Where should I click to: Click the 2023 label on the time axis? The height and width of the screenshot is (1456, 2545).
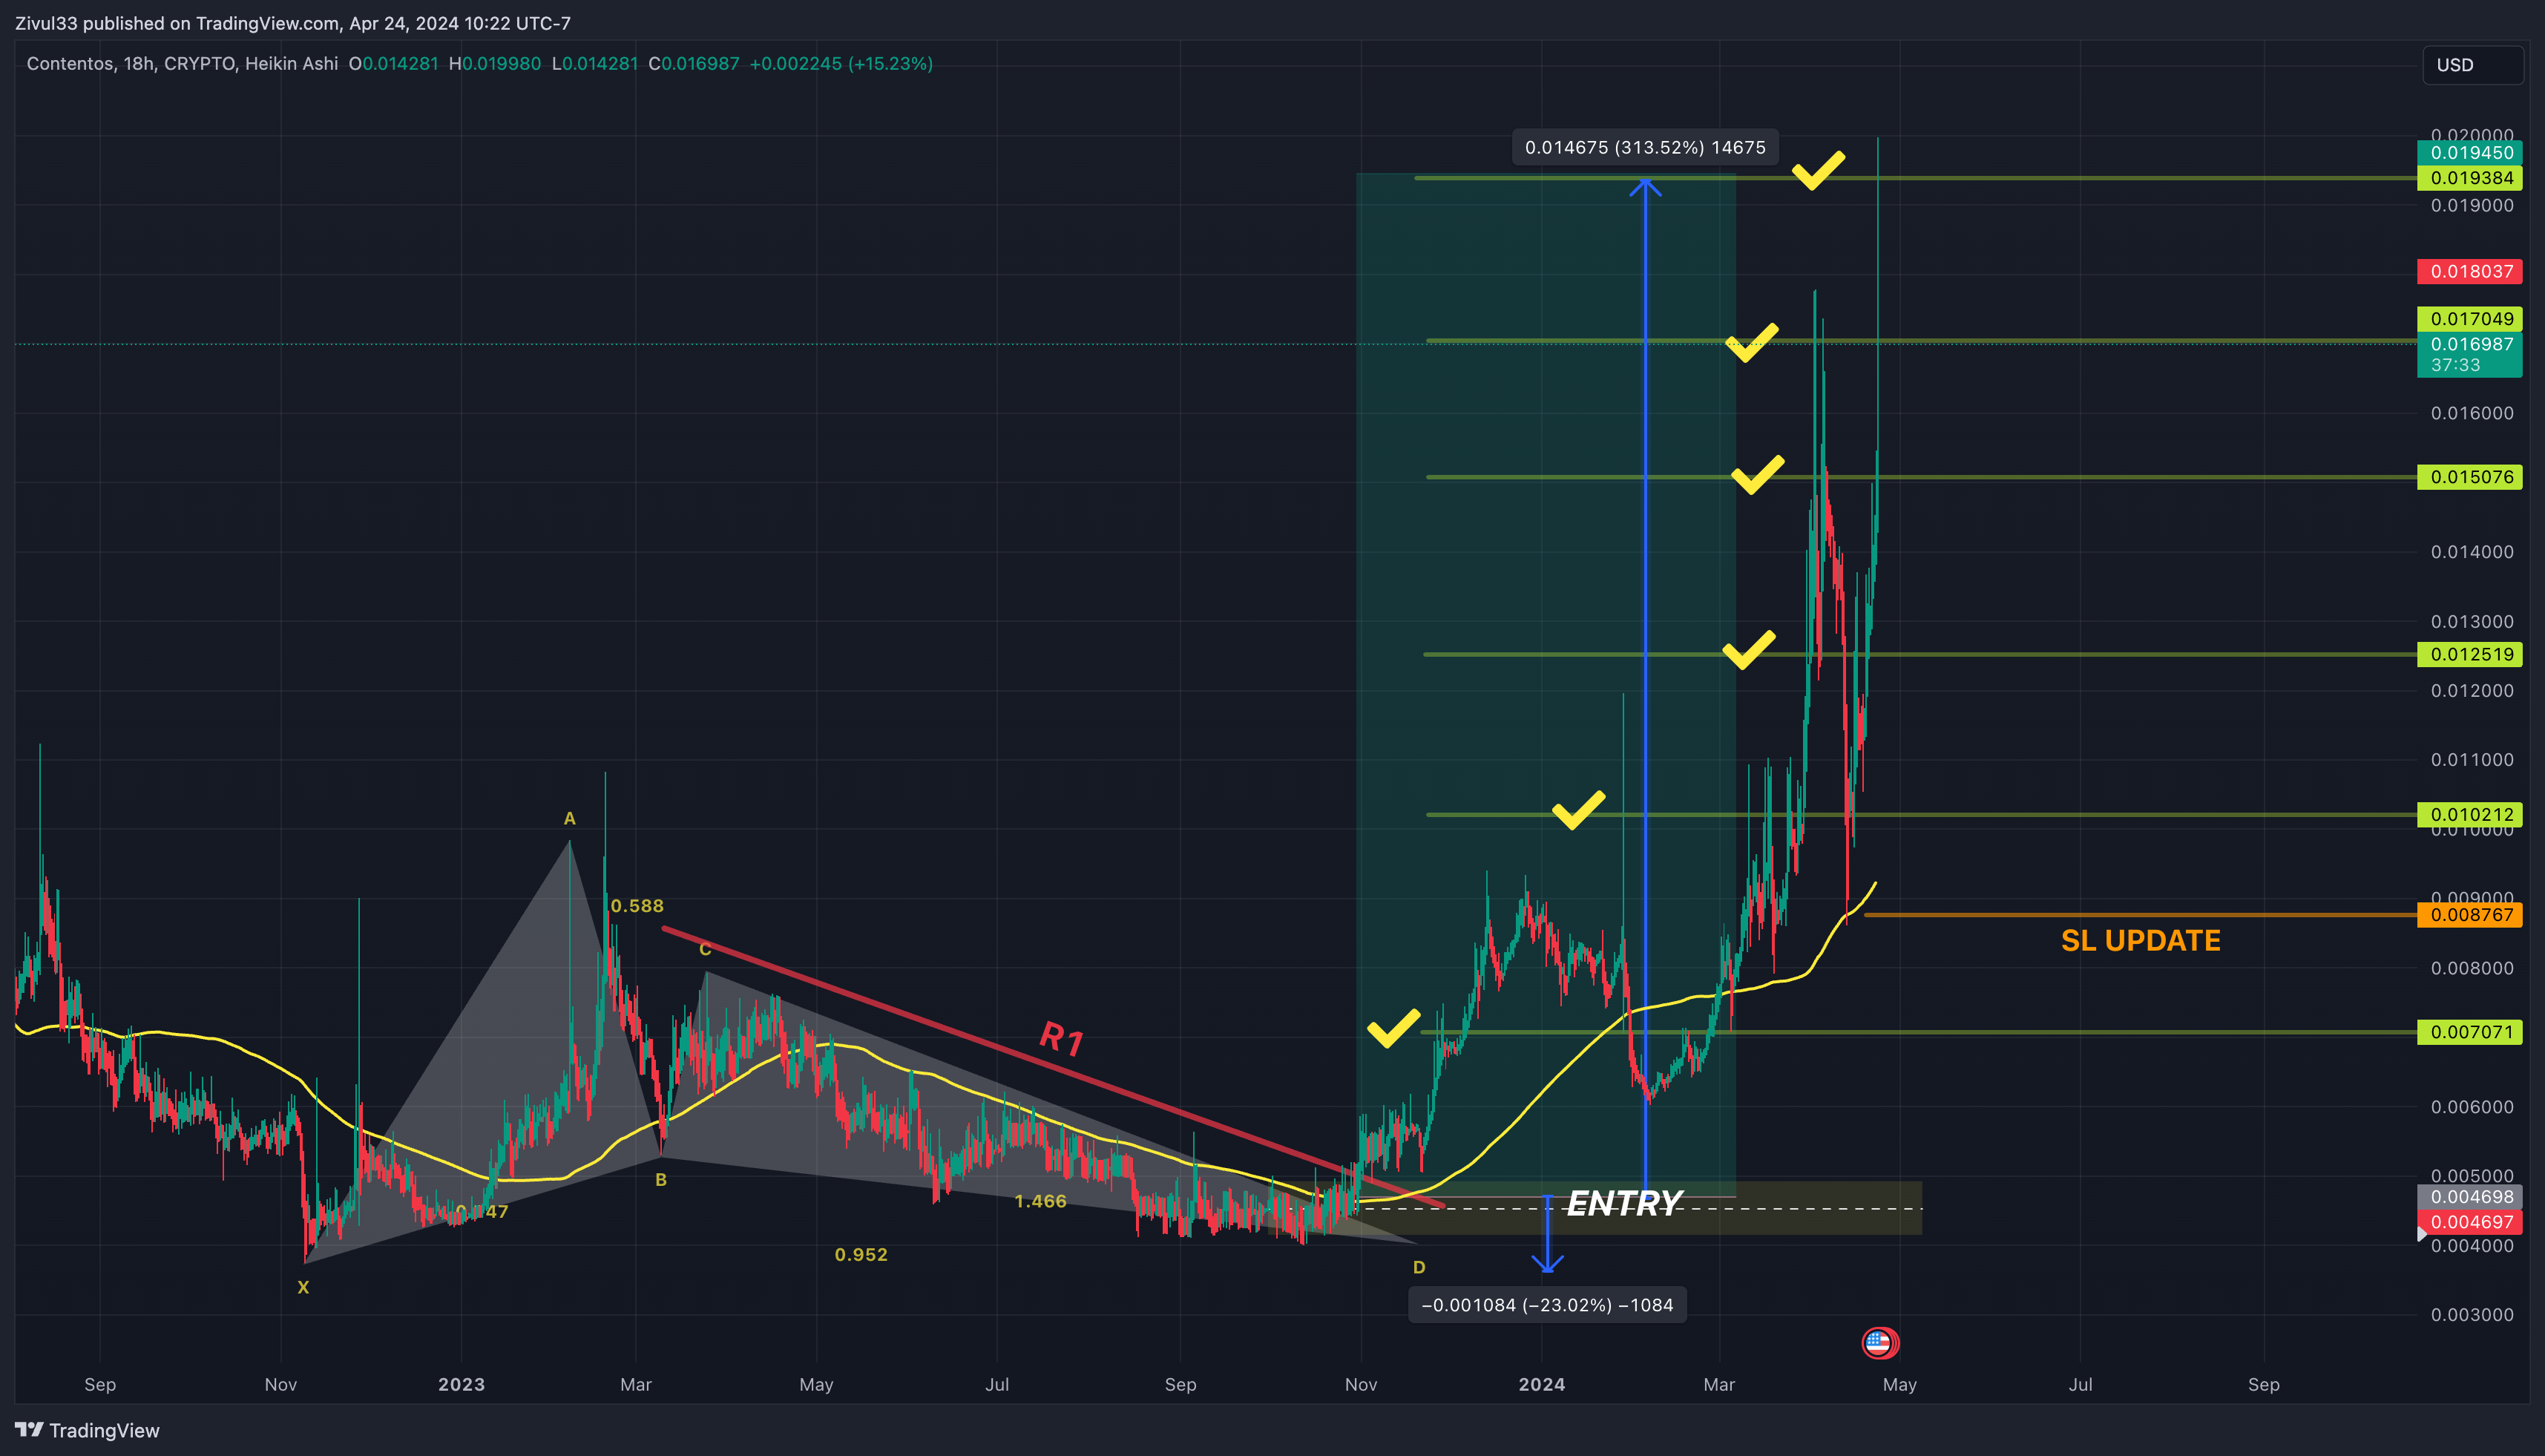tap(461, 1384)
